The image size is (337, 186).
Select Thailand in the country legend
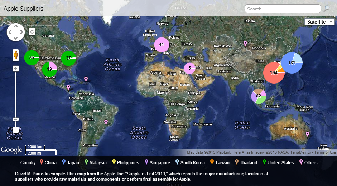pyautogui.click(x=246, y=162)
